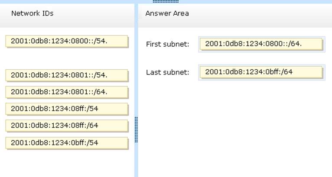Click the 2001:0db8:1234:0801::/64. network ID
The width and height of the screenshot is (332, 177).
click(x=67, y=92)
